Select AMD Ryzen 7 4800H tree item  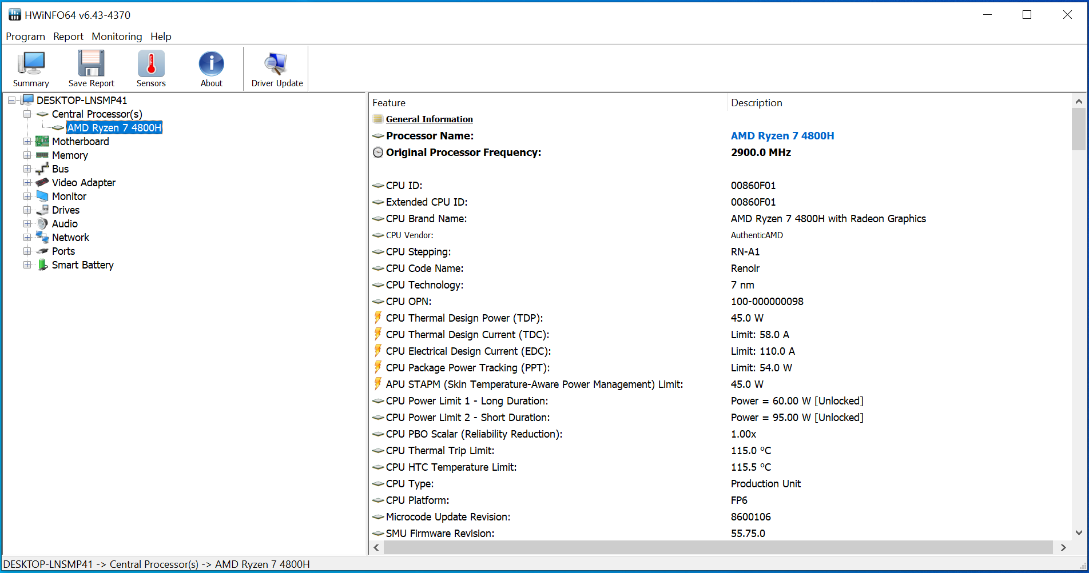[x=114, y=128]
